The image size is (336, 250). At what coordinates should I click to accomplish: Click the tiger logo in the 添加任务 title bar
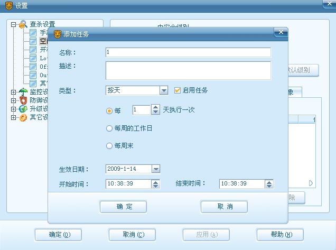coord(58,34)
